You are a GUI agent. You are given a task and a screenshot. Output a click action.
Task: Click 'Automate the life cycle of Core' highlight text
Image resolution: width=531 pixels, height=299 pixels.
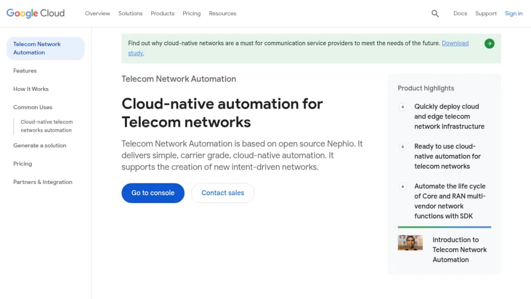pos(450,201)
